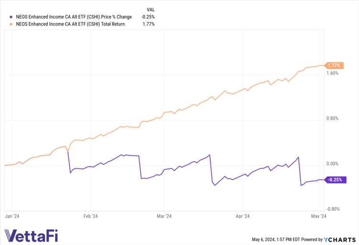Image resolution: width=359 pixels, height=245 pixels.
Task: Click the purple -0.25% end-of-line flag
Action: [335, 180]
